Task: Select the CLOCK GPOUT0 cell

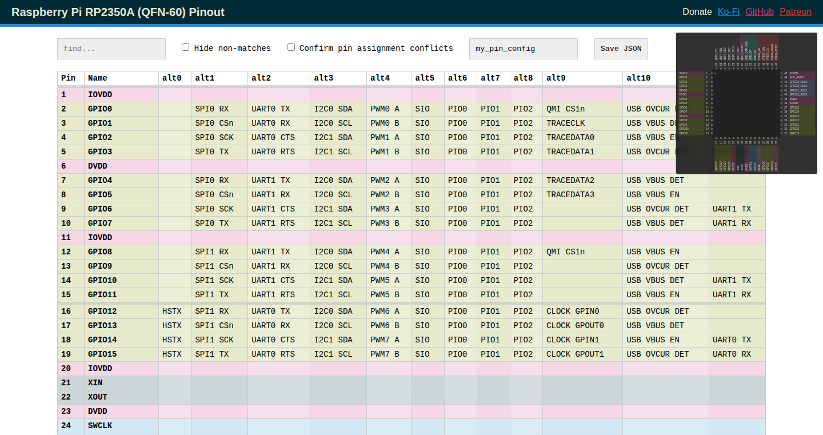Action: 583,326
